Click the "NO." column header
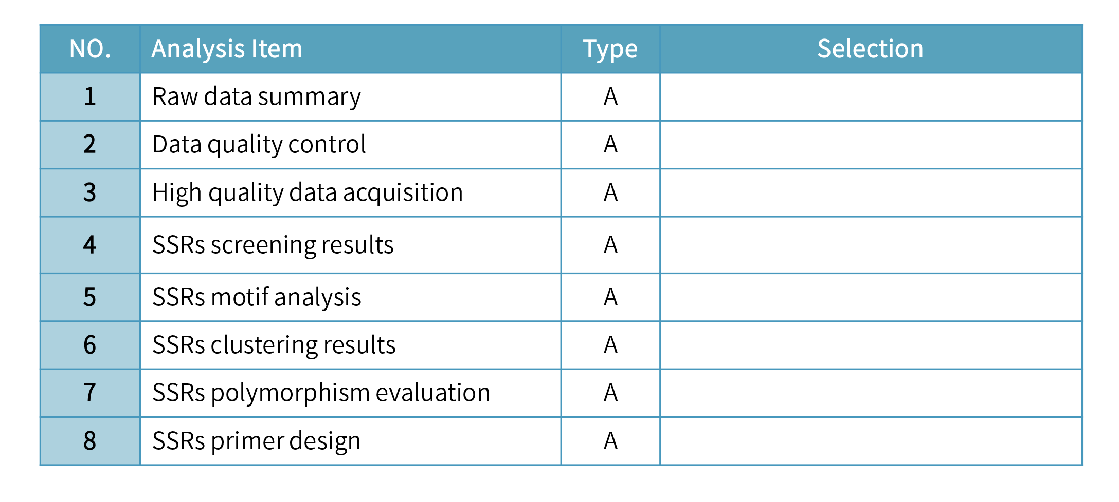This screenshot has width=1119, height=502. click(x=90, y=49)
